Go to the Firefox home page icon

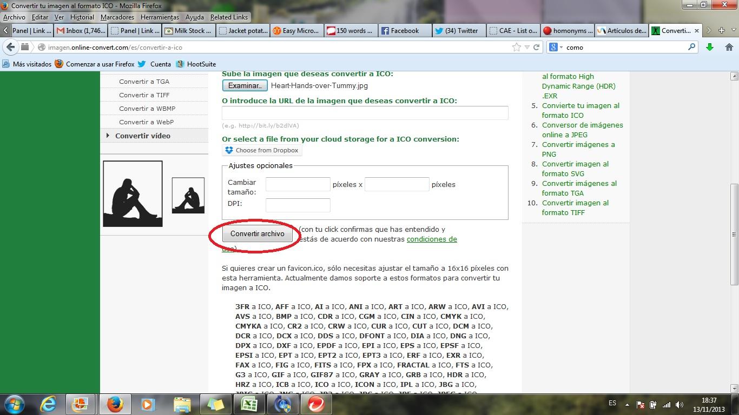tap(729, 48)
